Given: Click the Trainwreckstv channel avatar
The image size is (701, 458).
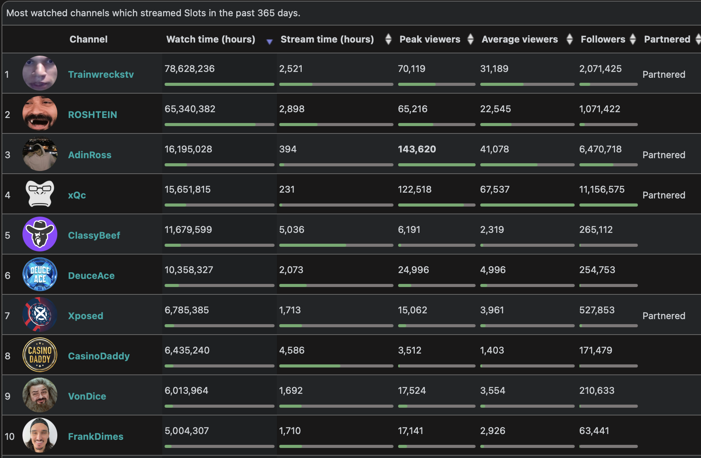Looking at the screenshot, I should [40, 73].
